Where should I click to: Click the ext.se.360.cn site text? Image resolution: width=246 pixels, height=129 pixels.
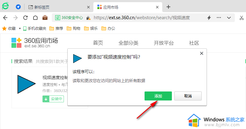pos(37,46)
